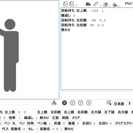Open the 日本語 language dropdown
Screen dimensions: 133x133
point(122,103)
